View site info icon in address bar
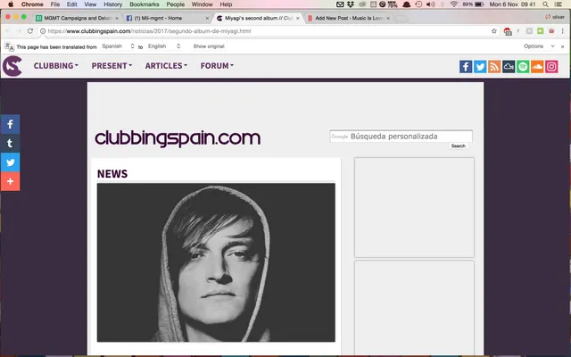The image size is (571, 357). pyautogui.click(x=43, y=31)
